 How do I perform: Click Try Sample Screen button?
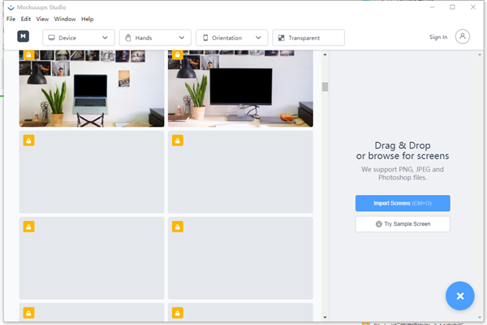click(x=403, y=224)
